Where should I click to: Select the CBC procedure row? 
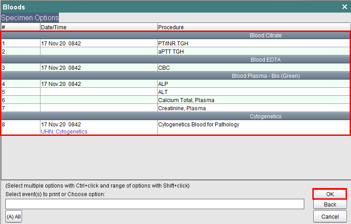coord(175,67)
